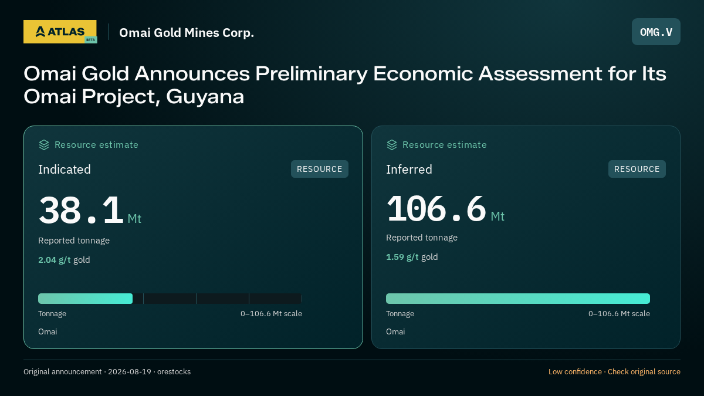Click the OMG.V ticker badge
704x396 pixels.
pos(656,32)
